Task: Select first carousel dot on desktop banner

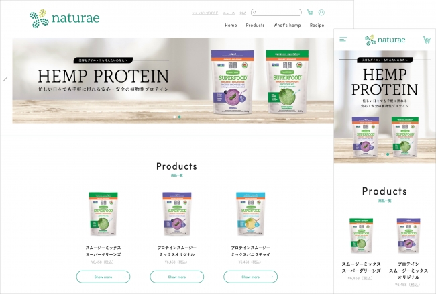Action: pos(174,117)
